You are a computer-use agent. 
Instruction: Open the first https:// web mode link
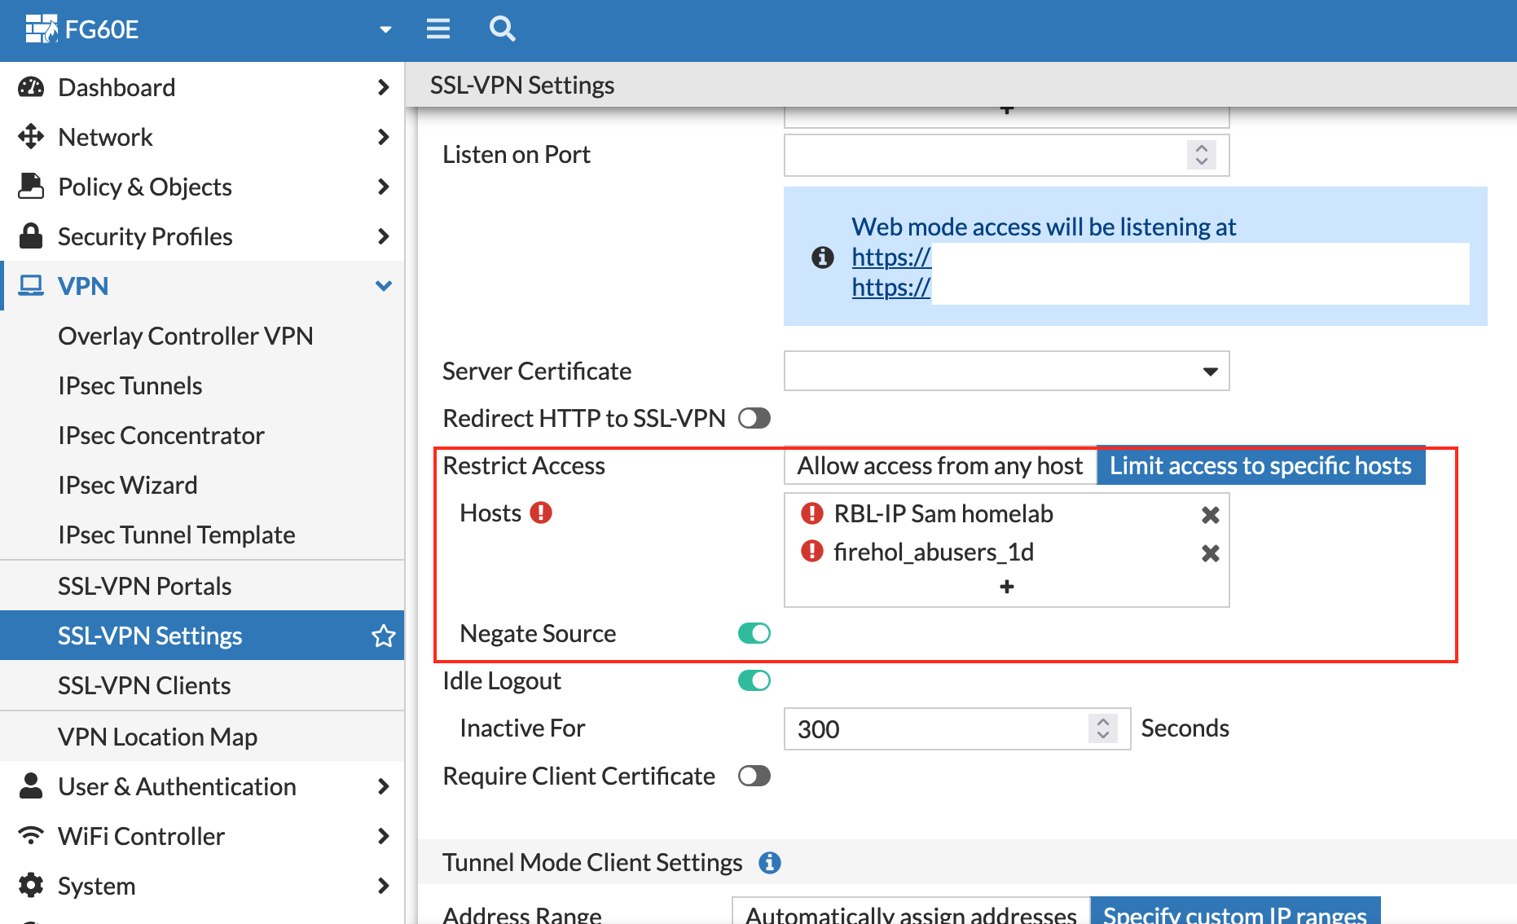(890, 257)
